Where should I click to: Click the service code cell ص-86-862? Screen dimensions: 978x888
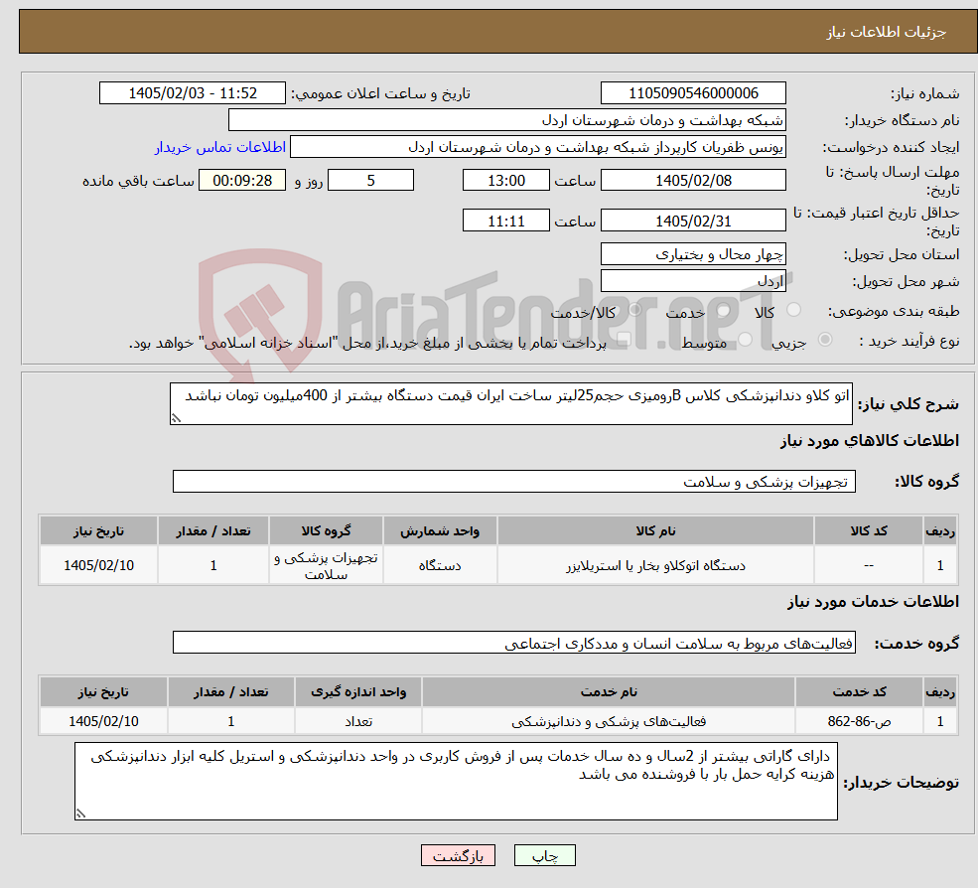tap(860, 721)
